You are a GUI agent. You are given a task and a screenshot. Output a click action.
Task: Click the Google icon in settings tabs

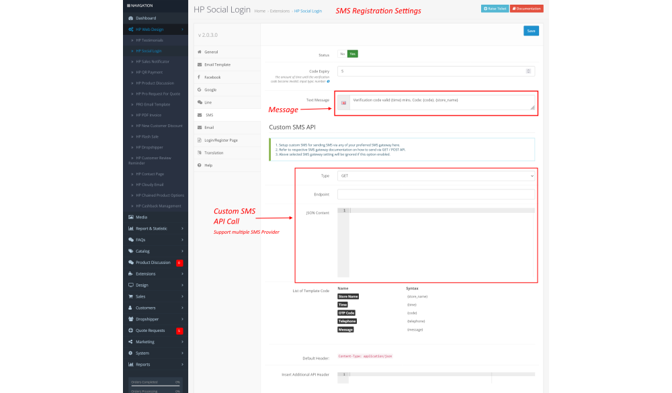200,90
